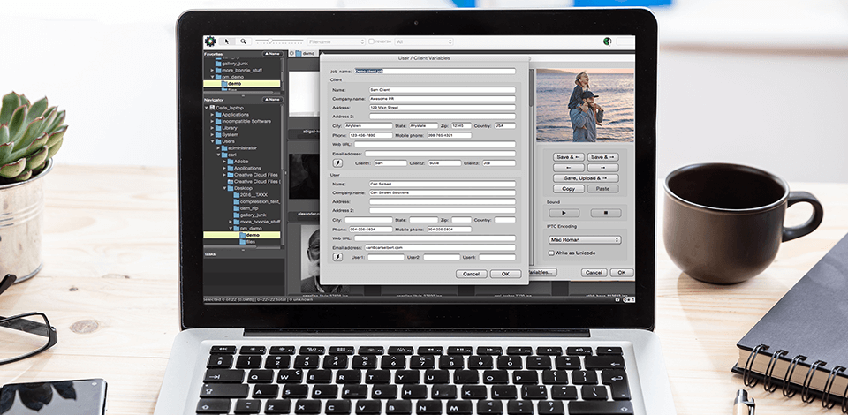Click the Name sort button in Navigator

(272, 100)
